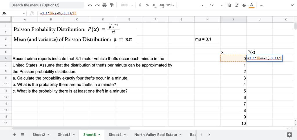
Task: Select row 6 header
Action: pos(6,58)
